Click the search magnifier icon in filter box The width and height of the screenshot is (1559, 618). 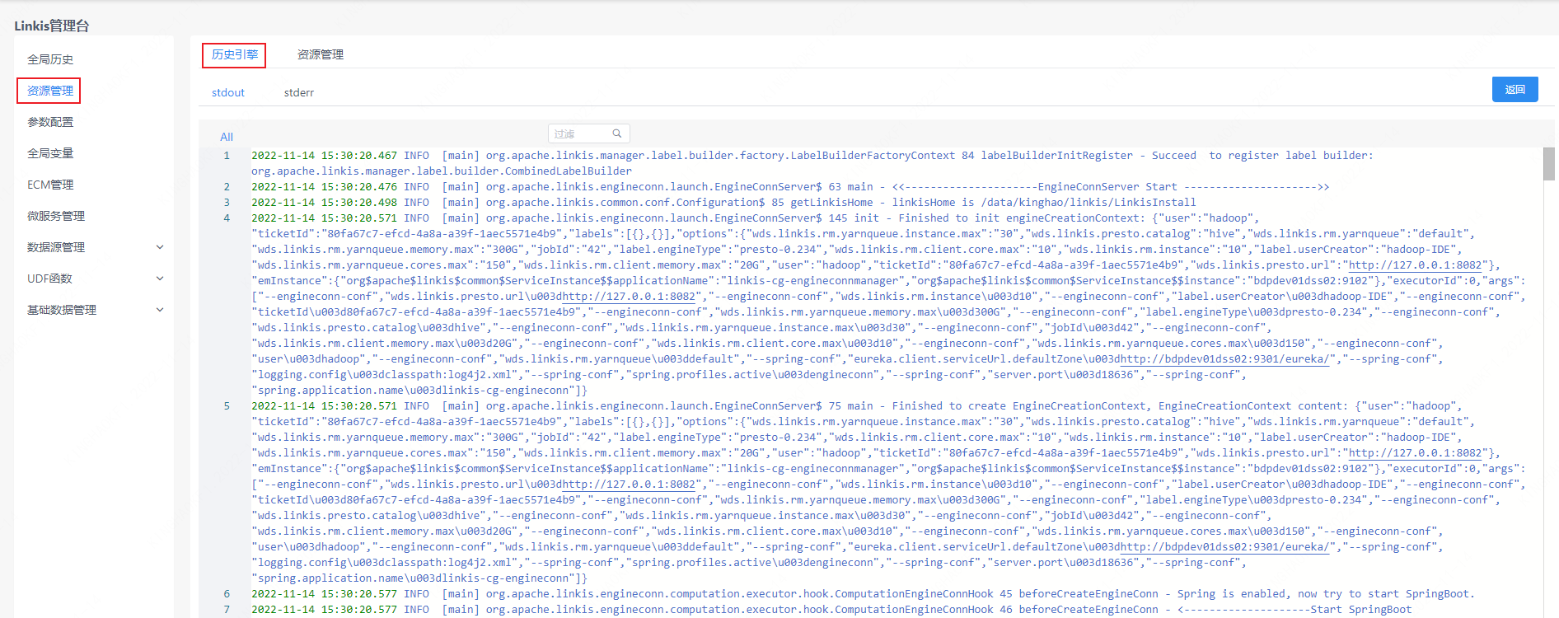[616, 133]
